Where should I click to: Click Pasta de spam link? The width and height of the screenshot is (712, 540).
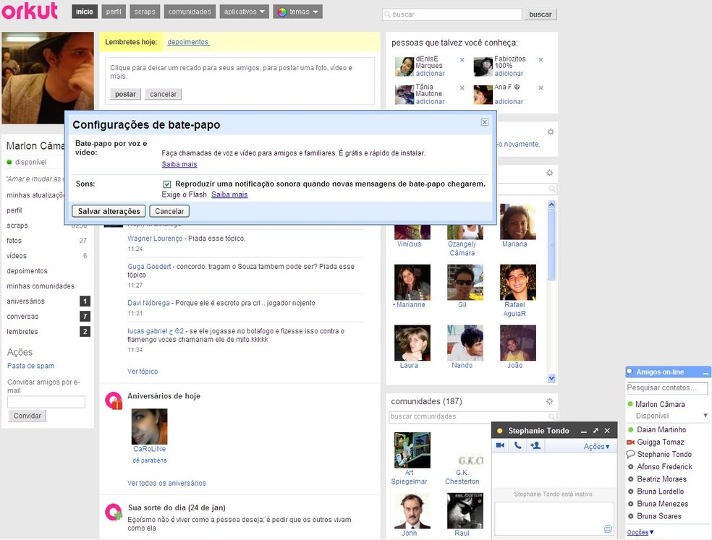coord(31,366)
